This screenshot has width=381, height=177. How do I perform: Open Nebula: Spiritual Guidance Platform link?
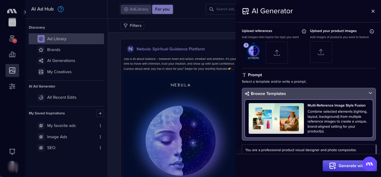[x=171, y=49]
